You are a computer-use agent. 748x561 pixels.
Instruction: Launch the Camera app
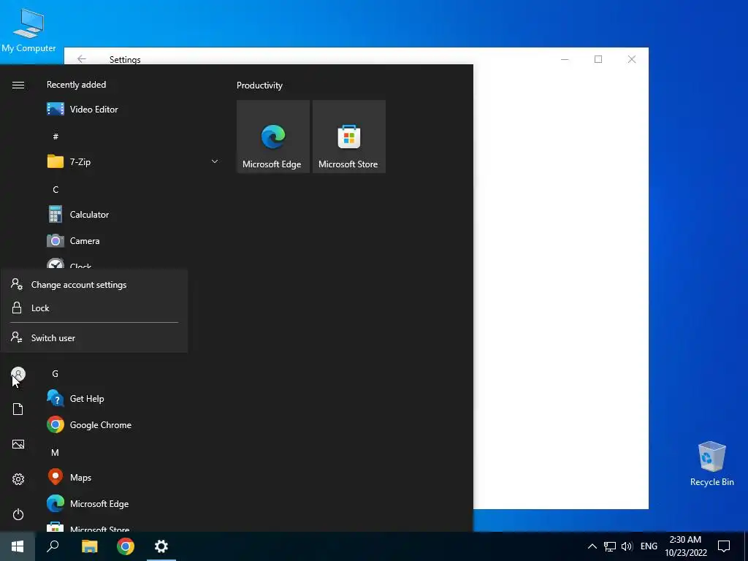(x=133, y=241)
